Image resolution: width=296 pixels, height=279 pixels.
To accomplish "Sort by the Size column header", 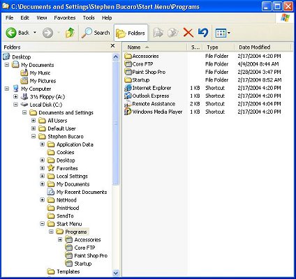I will pos(195,47).
